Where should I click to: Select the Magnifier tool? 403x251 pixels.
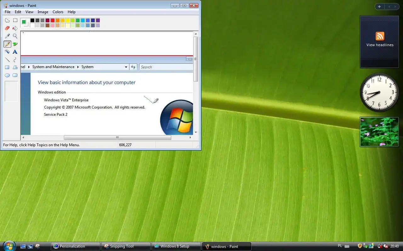(x=15, y=36)
